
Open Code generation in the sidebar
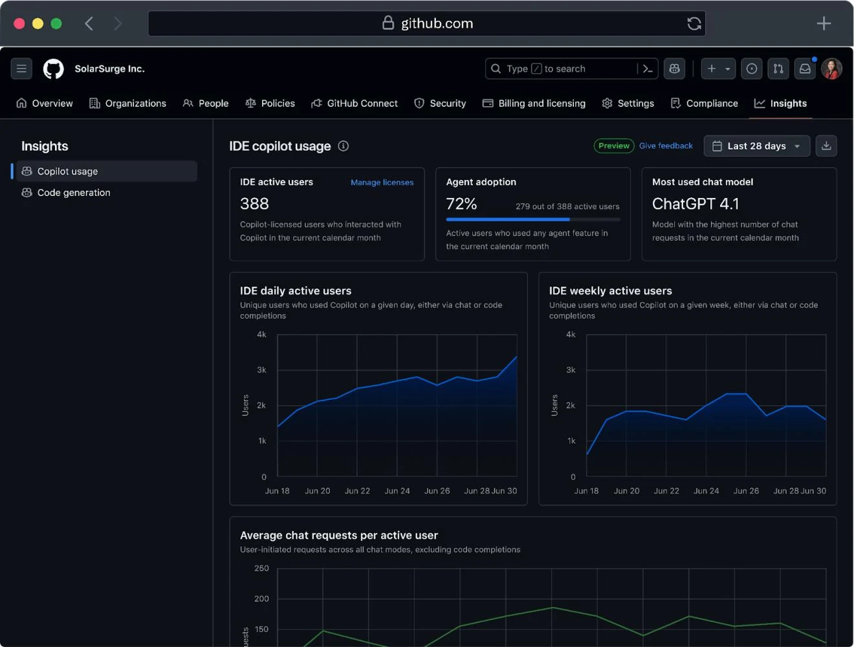(107, 193)
